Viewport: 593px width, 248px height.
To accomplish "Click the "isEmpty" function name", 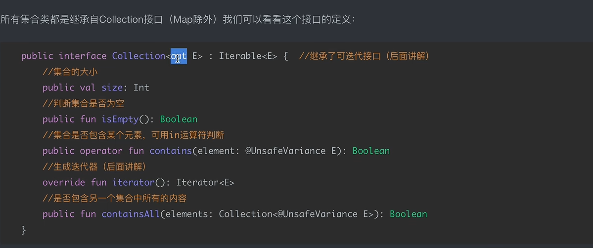I will [120, 119].
